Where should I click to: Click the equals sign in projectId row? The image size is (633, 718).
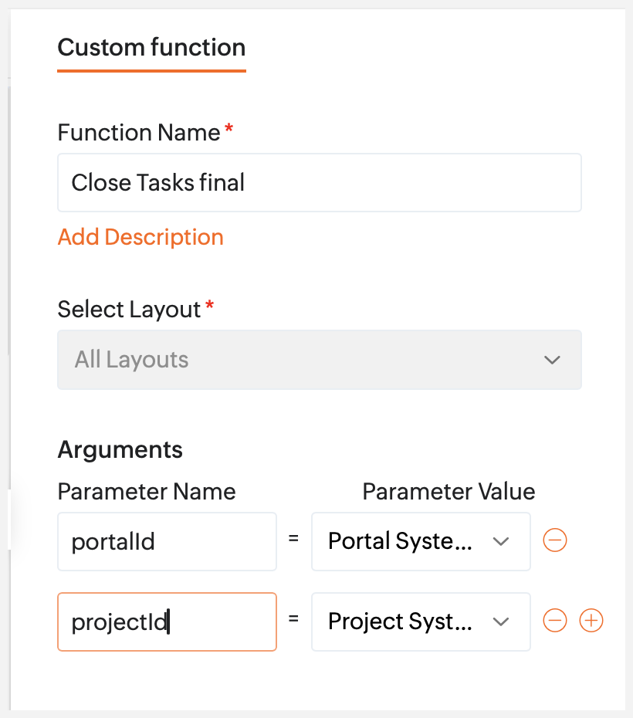click(293, 621)
